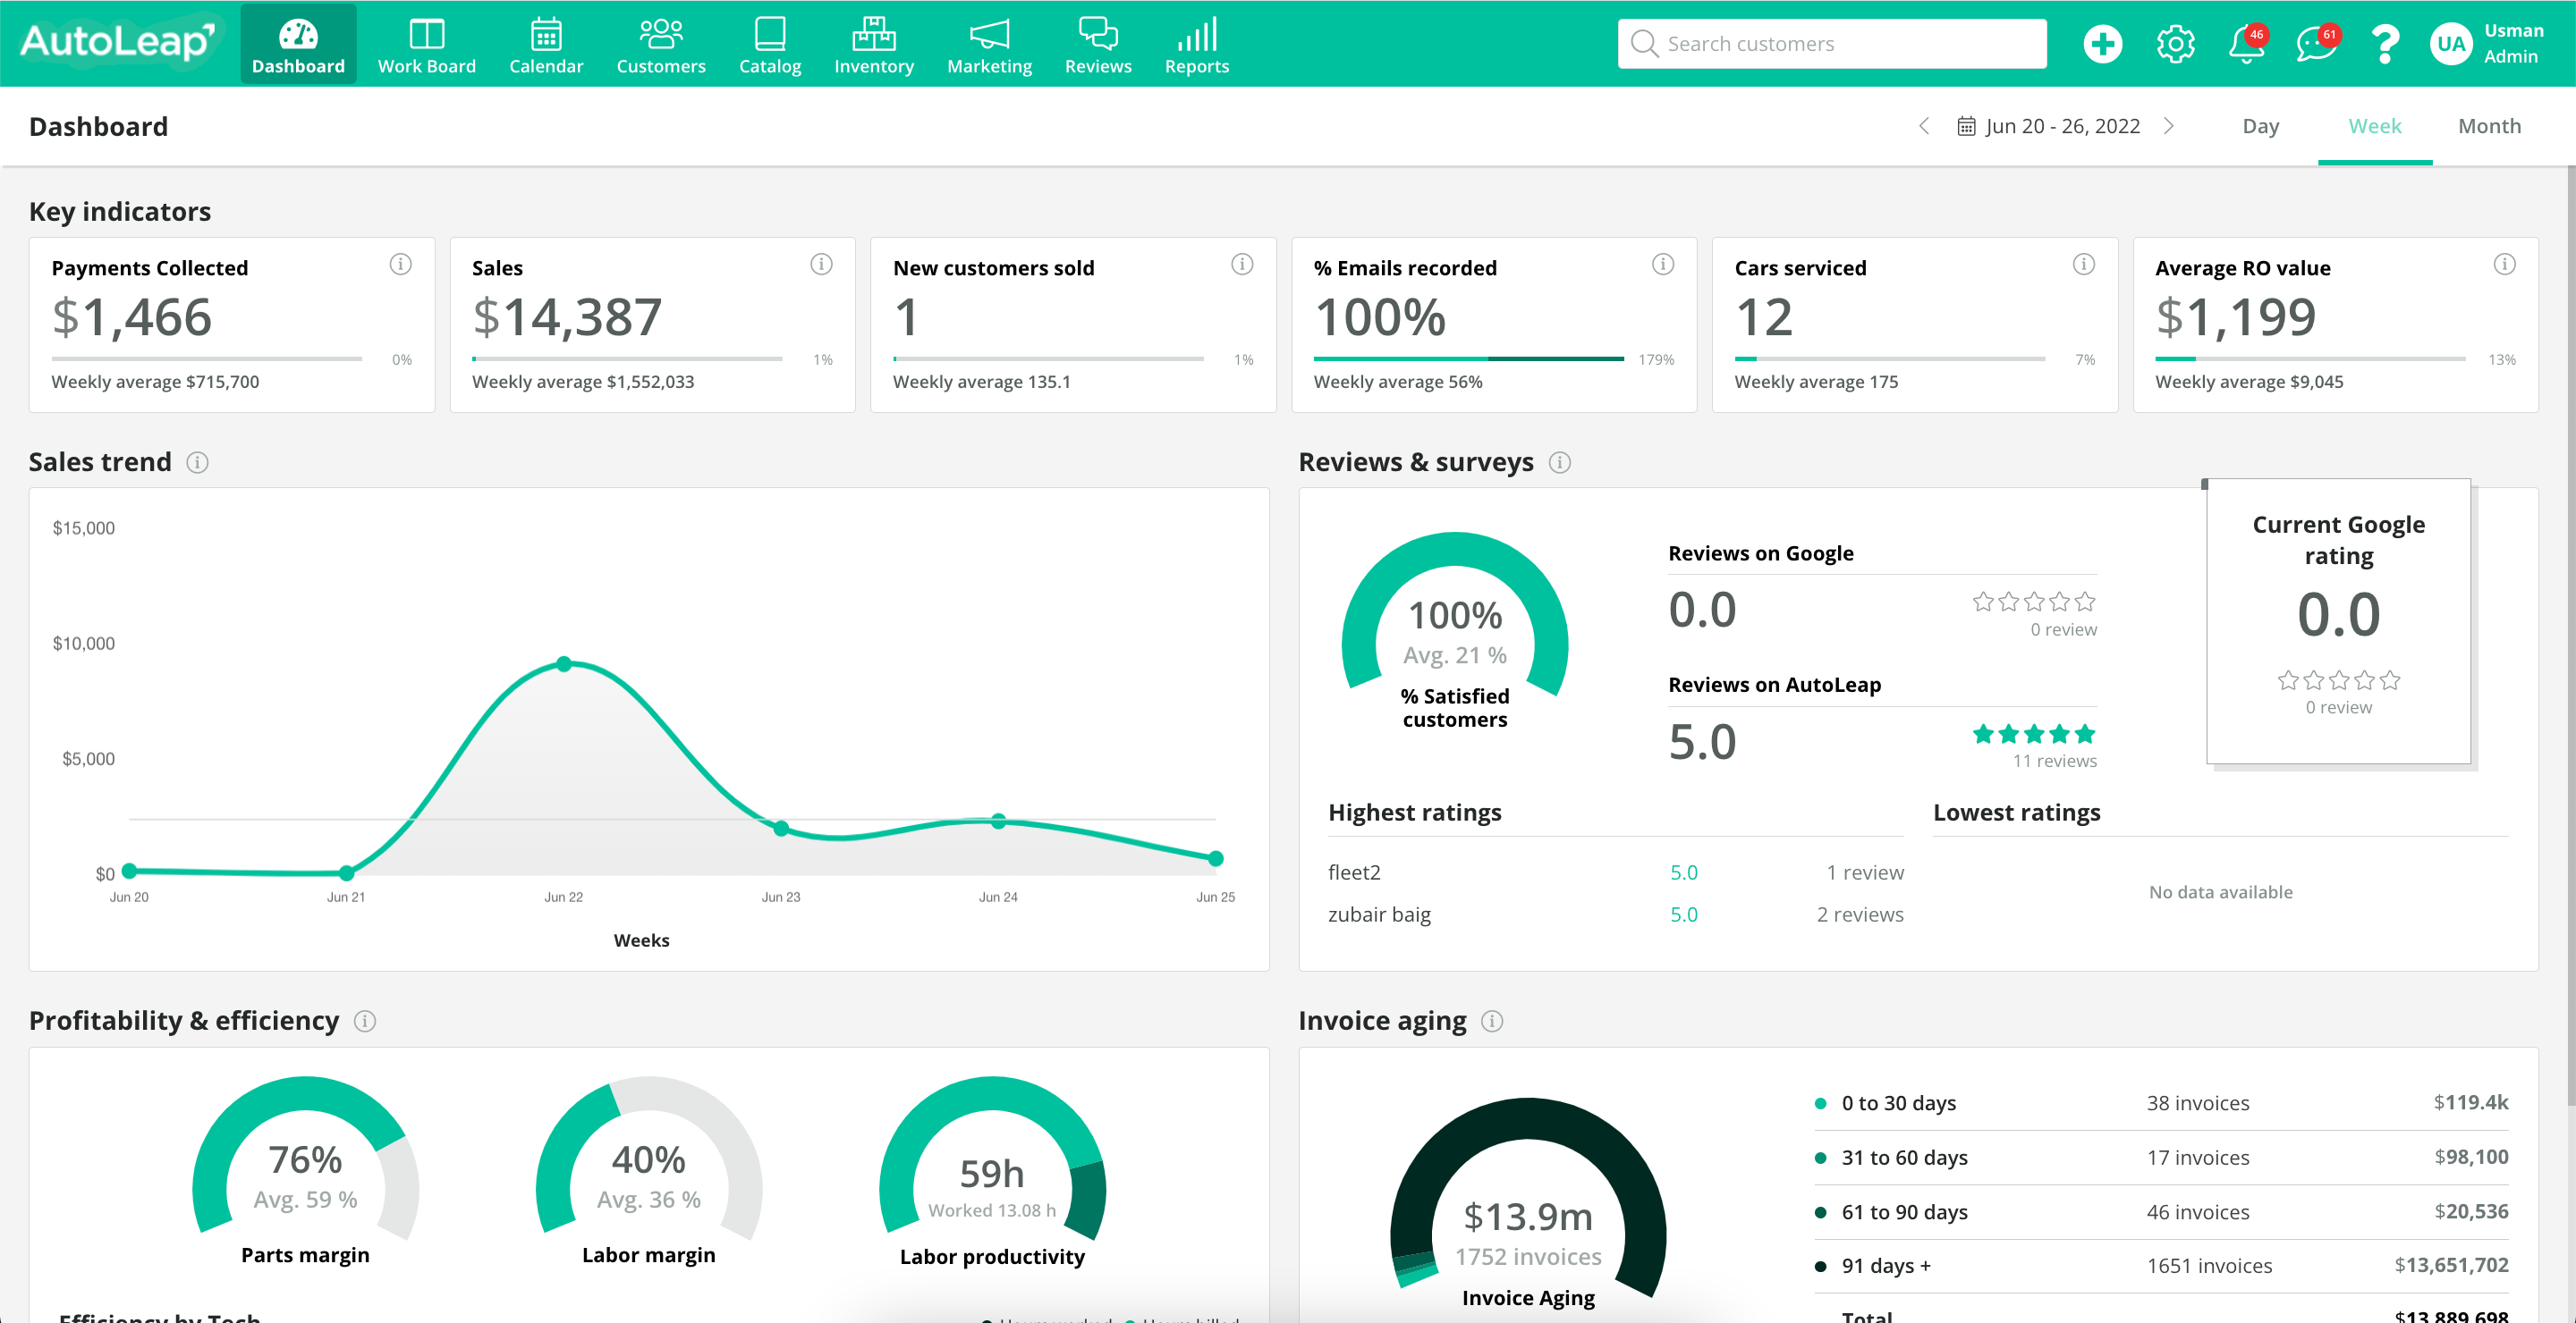2576x1323 pixels.
Task: Go to next week arrow
Action: coord(2168,126)
